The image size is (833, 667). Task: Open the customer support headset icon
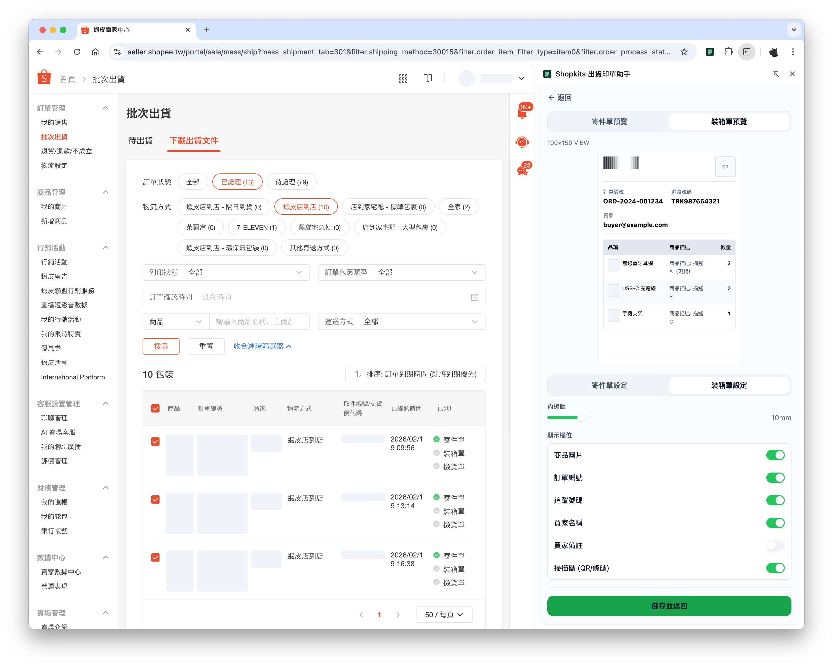click(522, 142)
